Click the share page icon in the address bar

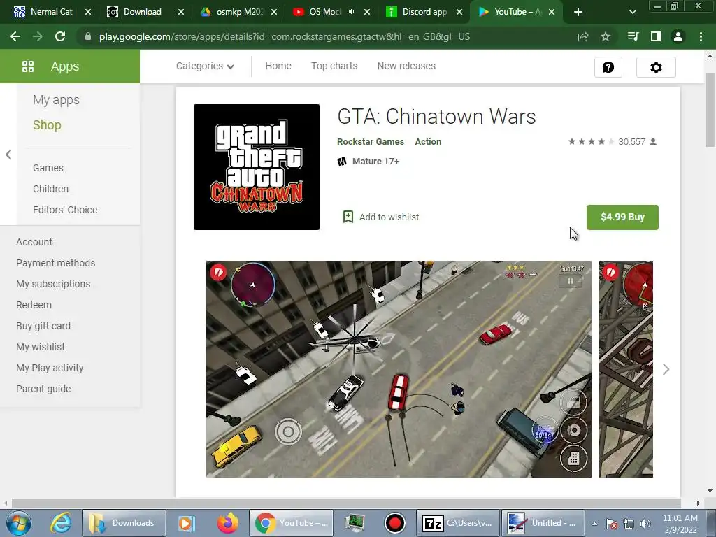[x=583, y=36]
